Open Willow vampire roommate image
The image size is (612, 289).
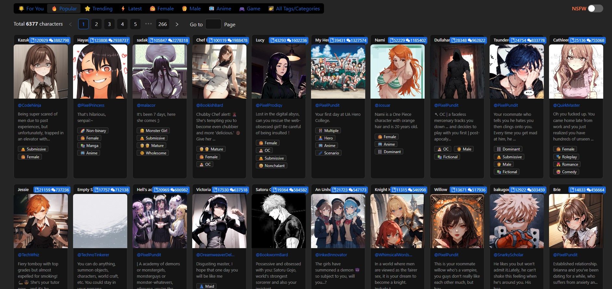457,221
